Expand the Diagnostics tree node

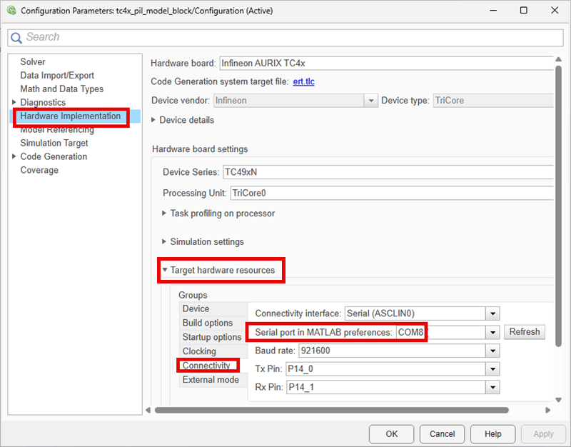(14, 102)
